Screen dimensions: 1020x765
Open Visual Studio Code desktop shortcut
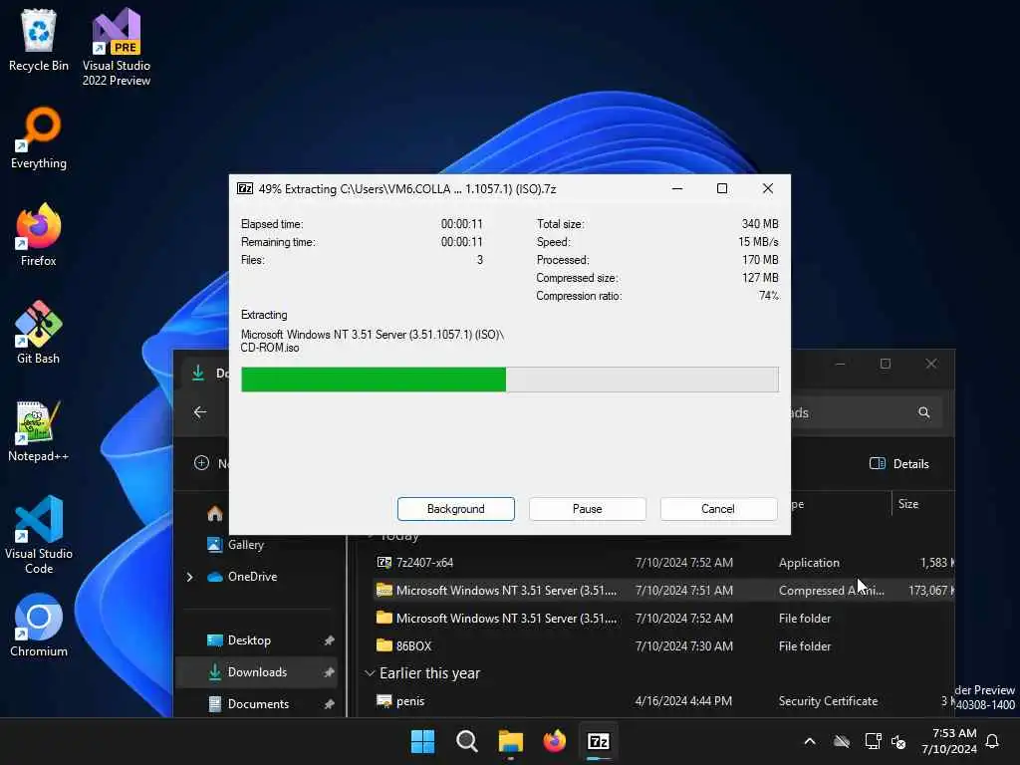point(39,535)
